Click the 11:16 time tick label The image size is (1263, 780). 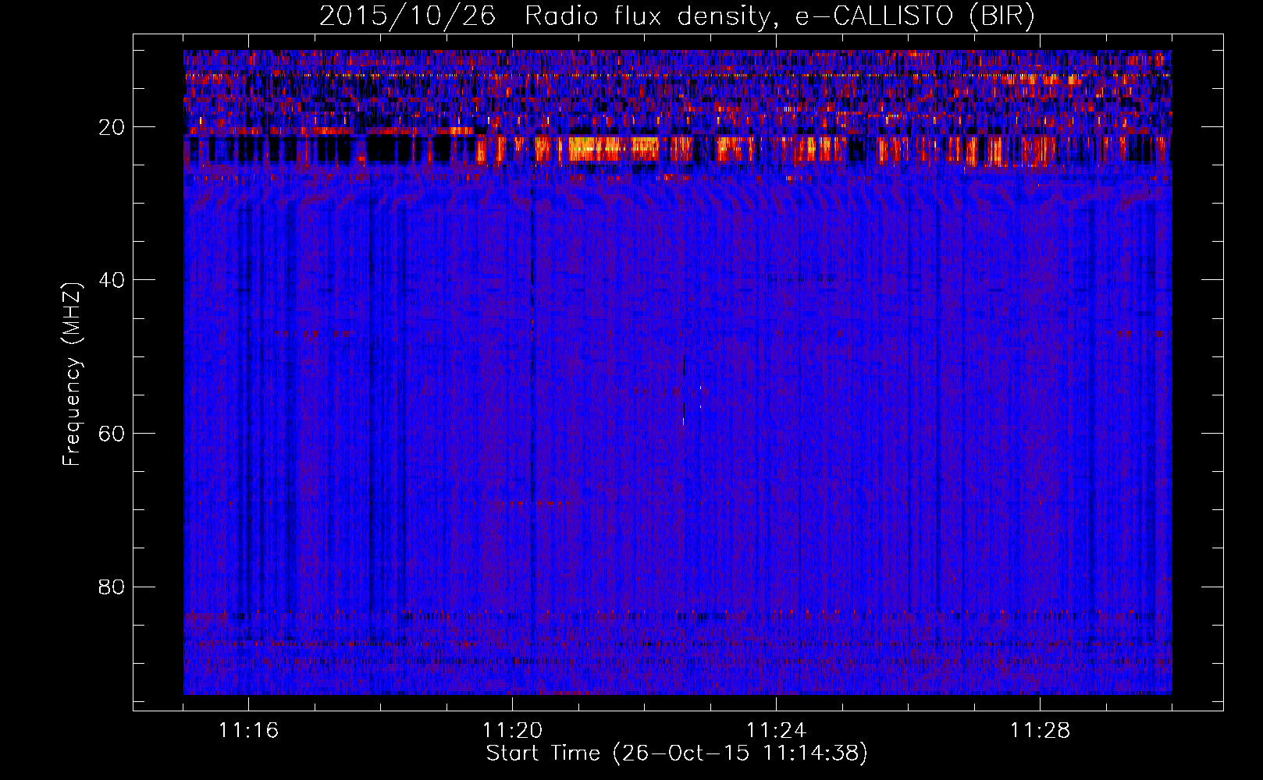tap(248, 731)
